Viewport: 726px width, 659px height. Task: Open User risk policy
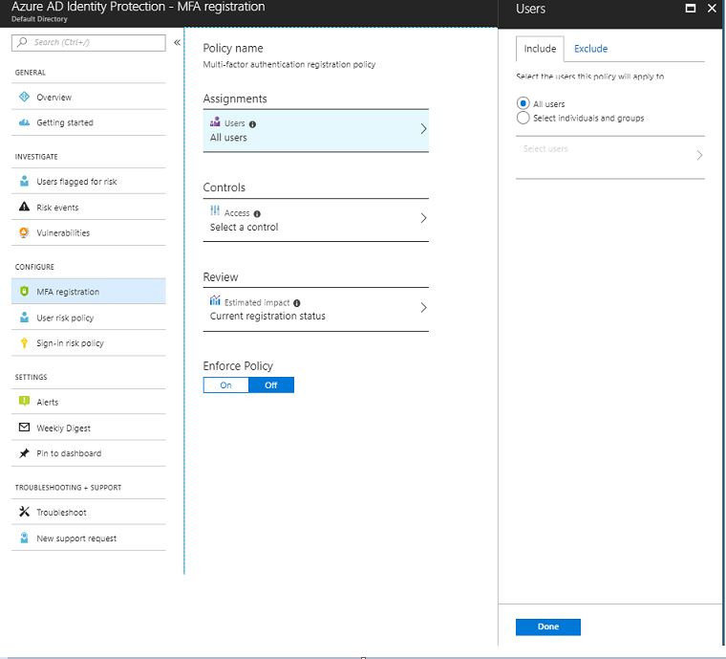click(x=89, y=318)
